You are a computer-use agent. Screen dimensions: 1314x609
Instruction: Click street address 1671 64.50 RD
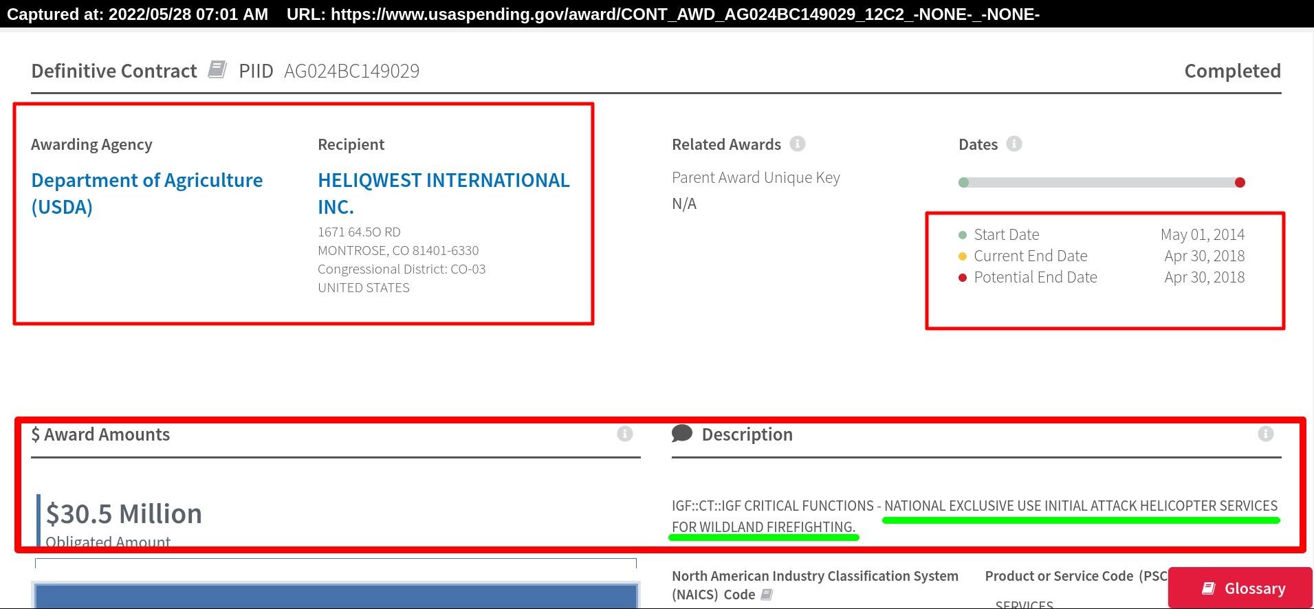pos(359,232)
